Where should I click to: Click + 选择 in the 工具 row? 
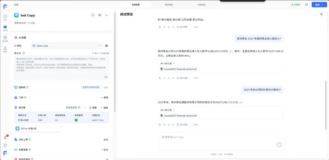pyautogui.click(x=104, y=98)
